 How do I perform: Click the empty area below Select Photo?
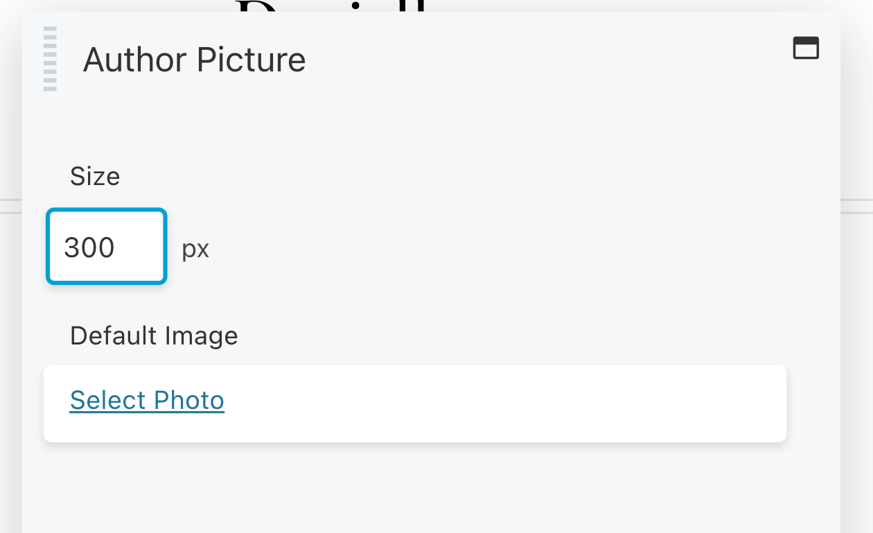click(416, 485)
